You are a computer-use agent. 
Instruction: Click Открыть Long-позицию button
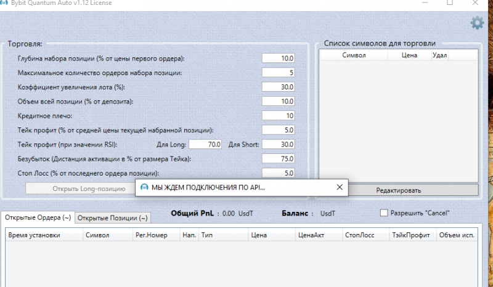click(80, 188)
